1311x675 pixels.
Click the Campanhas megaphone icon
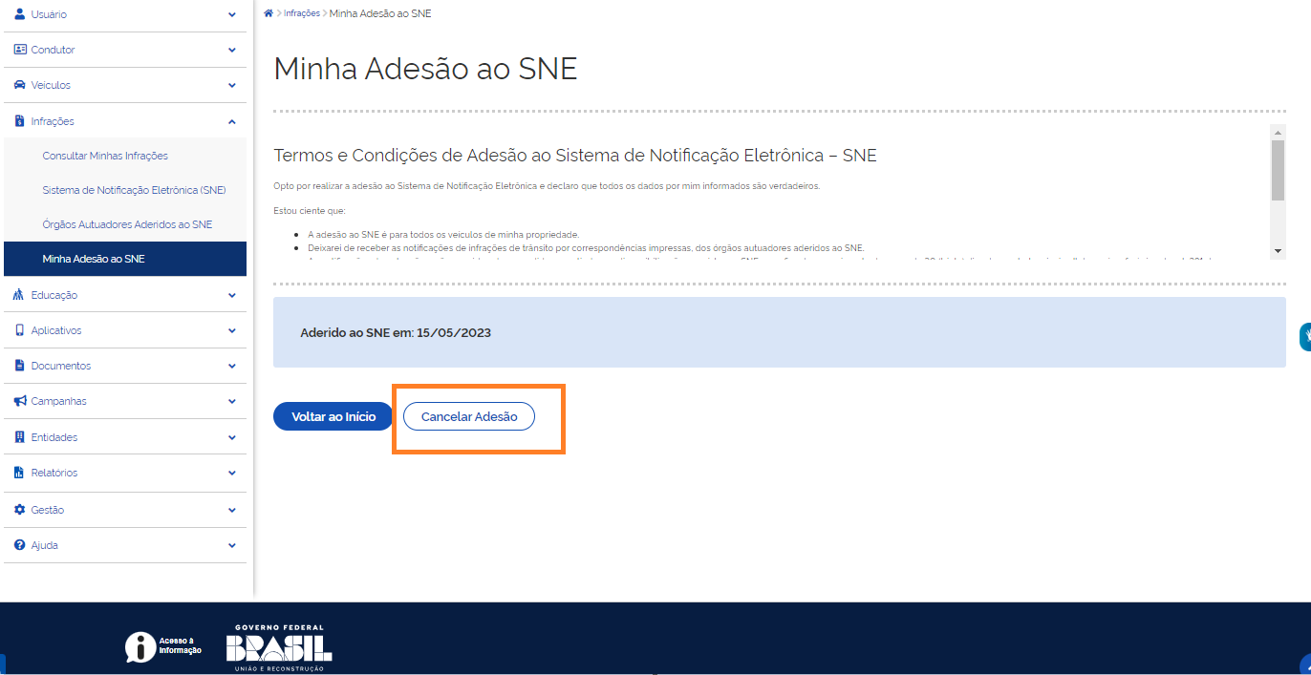coord(19,401)
